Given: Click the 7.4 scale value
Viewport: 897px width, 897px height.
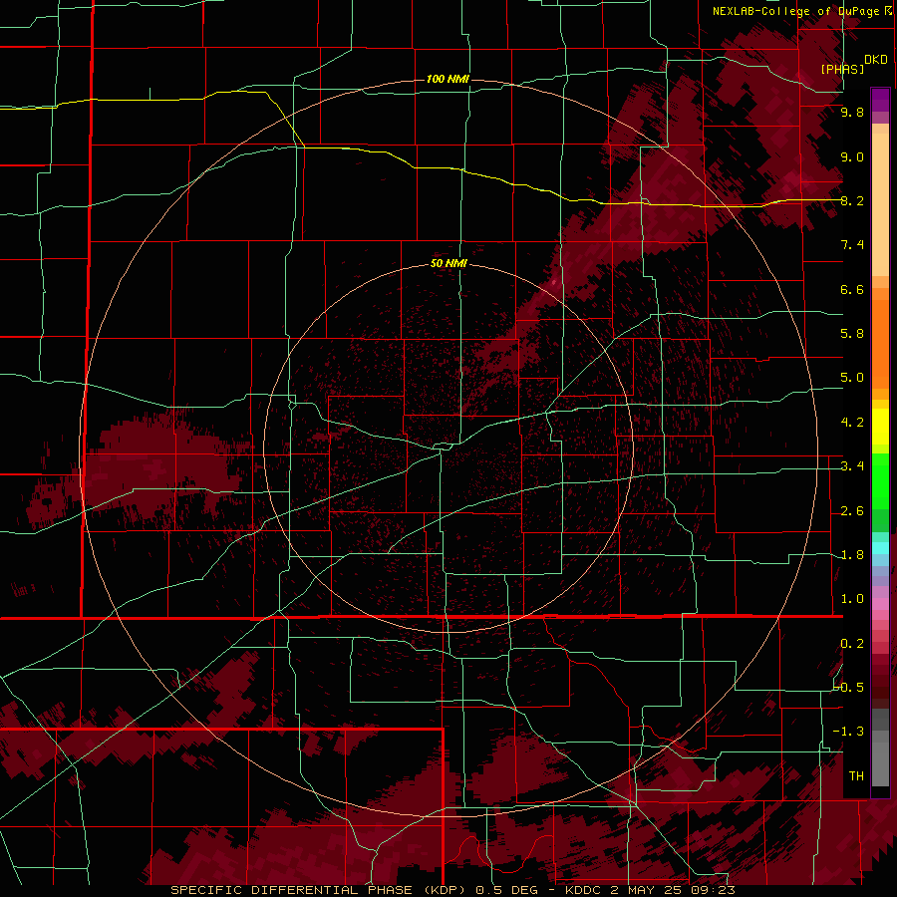Looking at the screenshot, I should [852, 245].
